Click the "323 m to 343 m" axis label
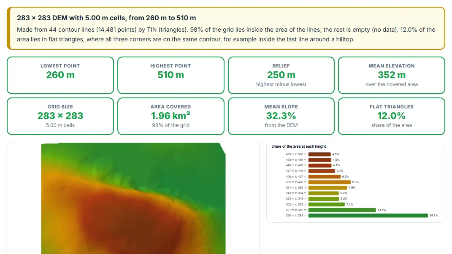452x254 pixels. (296, 199)
